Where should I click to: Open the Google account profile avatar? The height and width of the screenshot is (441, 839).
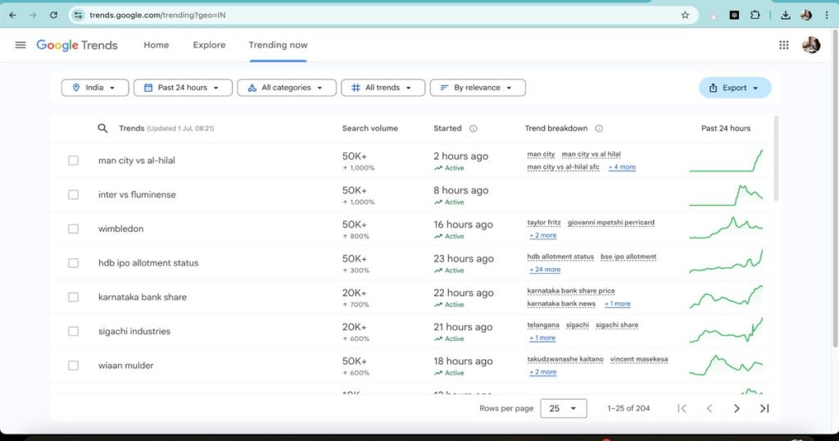coord(811,45)
